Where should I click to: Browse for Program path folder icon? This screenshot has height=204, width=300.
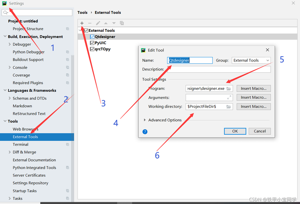click(x=229, y=89)
